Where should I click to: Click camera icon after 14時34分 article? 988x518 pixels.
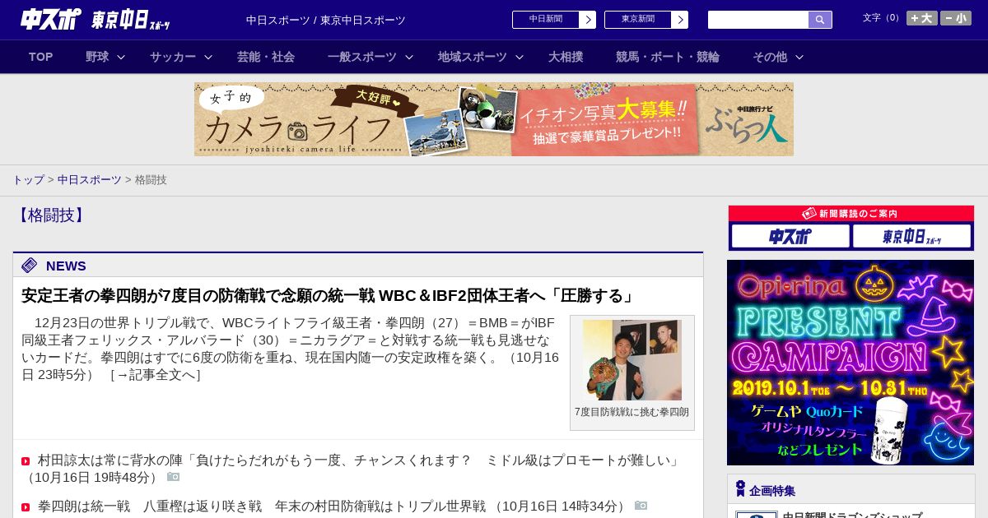[641, 506]
